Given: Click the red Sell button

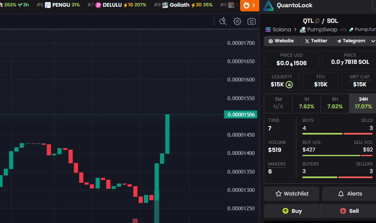Looking at the screenshot, I should (x=348, y=211).
